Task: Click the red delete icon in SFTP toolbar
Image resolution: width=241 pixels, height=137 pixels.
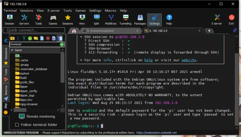Action: pos(48,38)
